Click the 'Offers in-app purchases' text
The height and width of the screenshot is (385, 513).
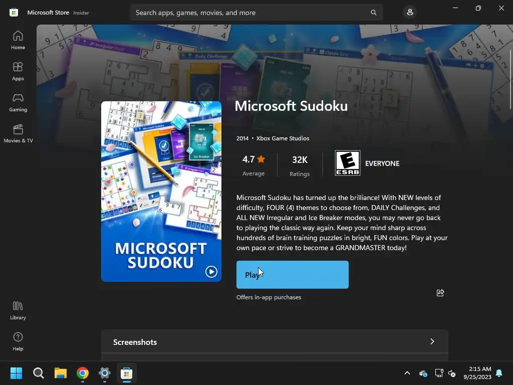[x=269, y=297]
